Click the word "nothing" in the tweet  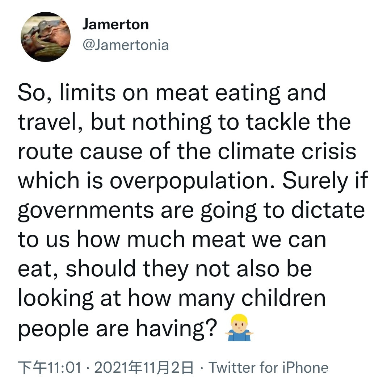pos(171,122)
